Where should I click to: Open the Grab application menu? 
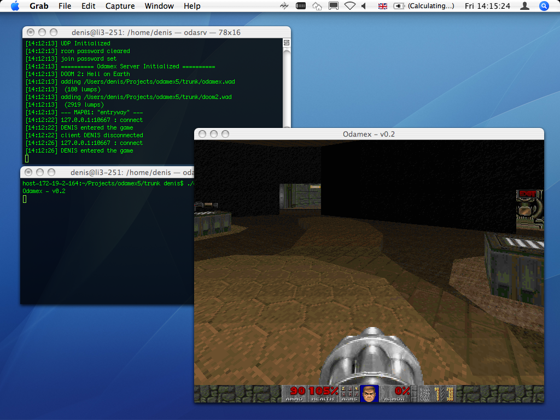coord(39,6)
